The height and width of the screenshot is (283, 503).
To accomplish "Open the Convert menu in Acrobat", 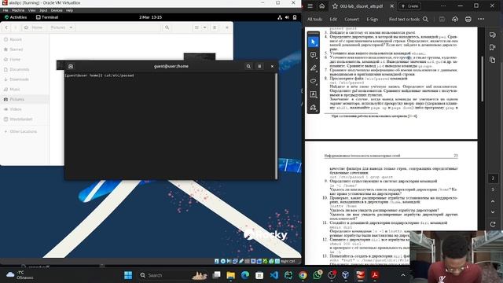I will point(351,19).
